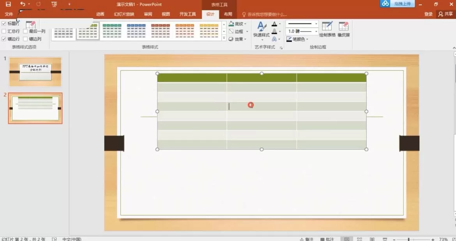The height and width of the screenshot is (241, 456).
Task: Apply the olive green table style
Action: click(x=88, y=31)
